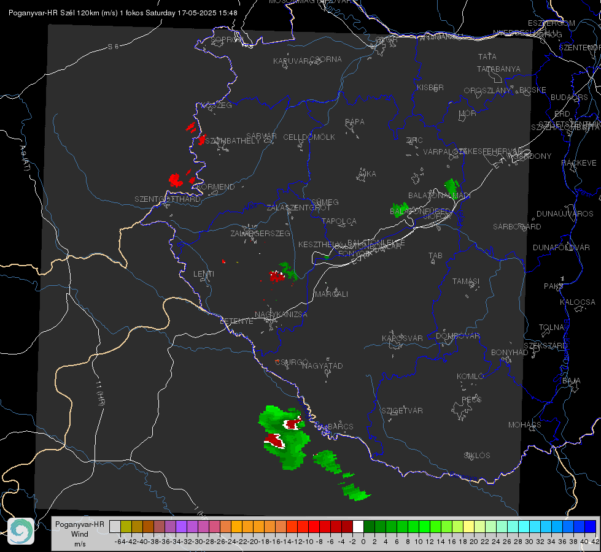601x552 pixels.
Task: Click the green echo beside the BALATONFÜRED label
Action: [x=400, y=210]
